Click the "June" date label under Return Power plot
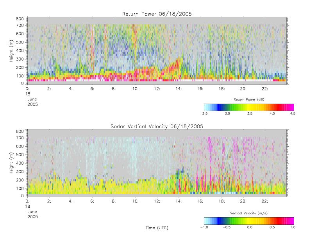309x239 pixels. [x=32, y=99]
